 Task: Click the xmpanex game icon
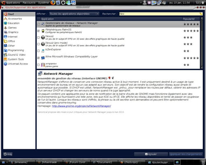[x=43, y=65]
